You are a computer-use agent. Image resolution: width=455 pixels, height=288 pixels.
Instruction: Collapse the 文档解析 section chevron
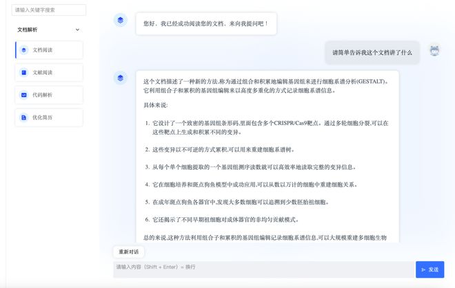[x=77, y=30]
